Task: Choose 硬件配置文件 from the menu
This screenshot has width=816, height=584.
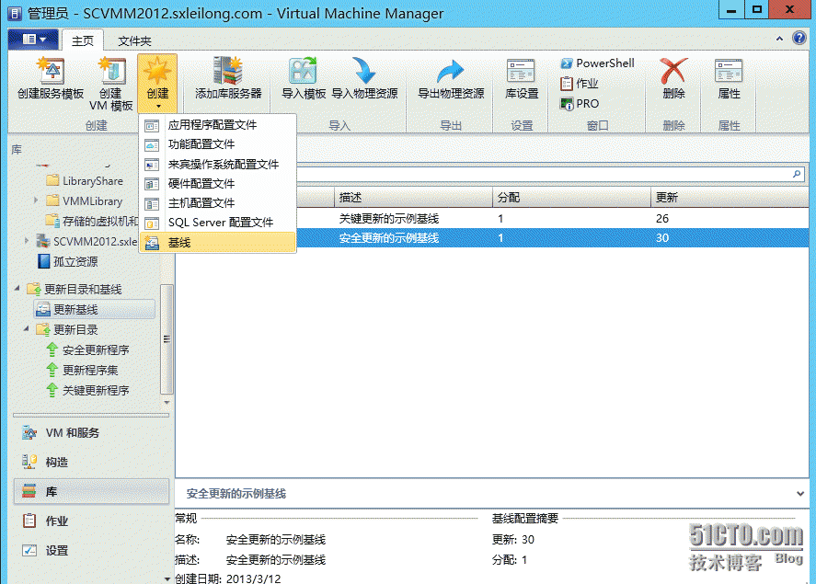Action: (217, 184)
